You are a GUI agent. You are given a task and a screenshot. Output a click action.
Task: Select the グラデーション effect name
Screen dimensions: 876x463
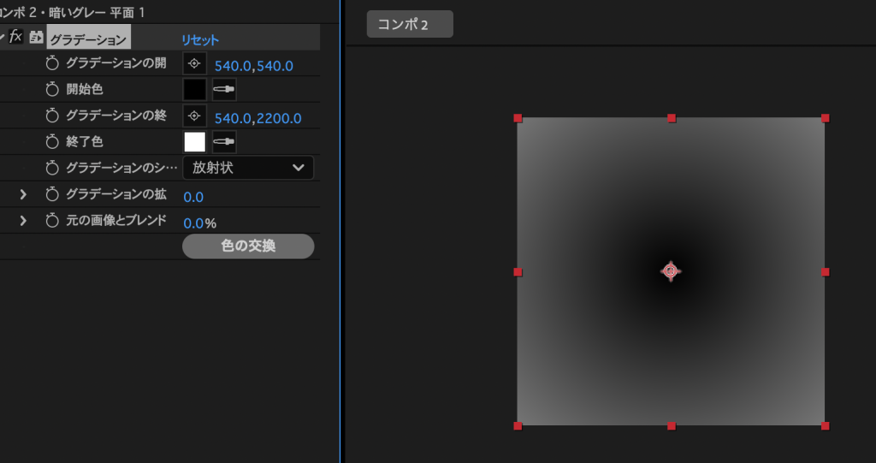(x=88, y=39)
